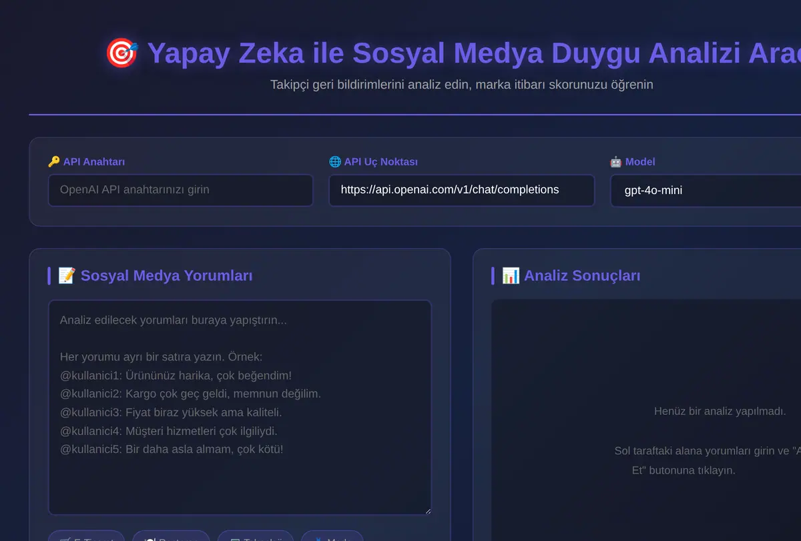Click the bar chart icon beside Analiz Sonuçları
Screen dimensions: 801x541
click(x=511, y=276)
